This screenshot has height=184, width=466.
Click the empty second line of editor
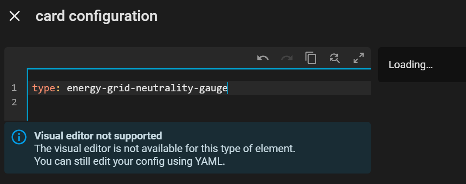click(131, 103)
